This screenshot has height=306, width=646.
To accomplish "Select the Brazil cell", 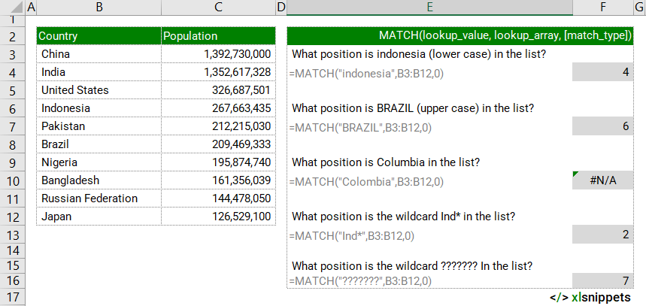I will point(99,144).
